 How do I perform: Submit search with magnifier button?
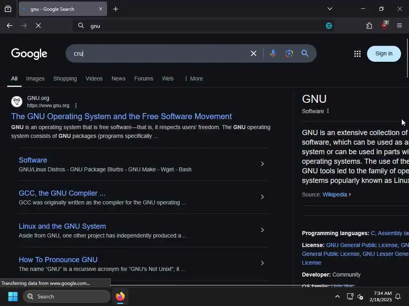coord(305,54)
